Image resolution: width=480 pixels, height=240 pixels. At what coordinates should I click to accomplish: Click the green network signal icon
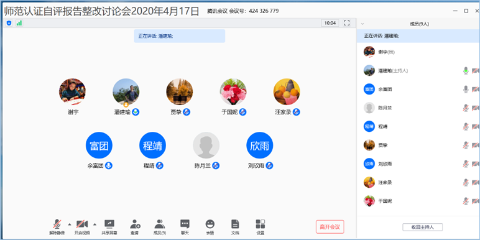coord(19,23)
